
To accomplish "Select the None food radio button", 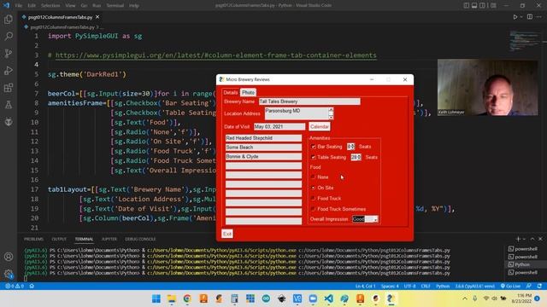I will [x=314, y=177].
